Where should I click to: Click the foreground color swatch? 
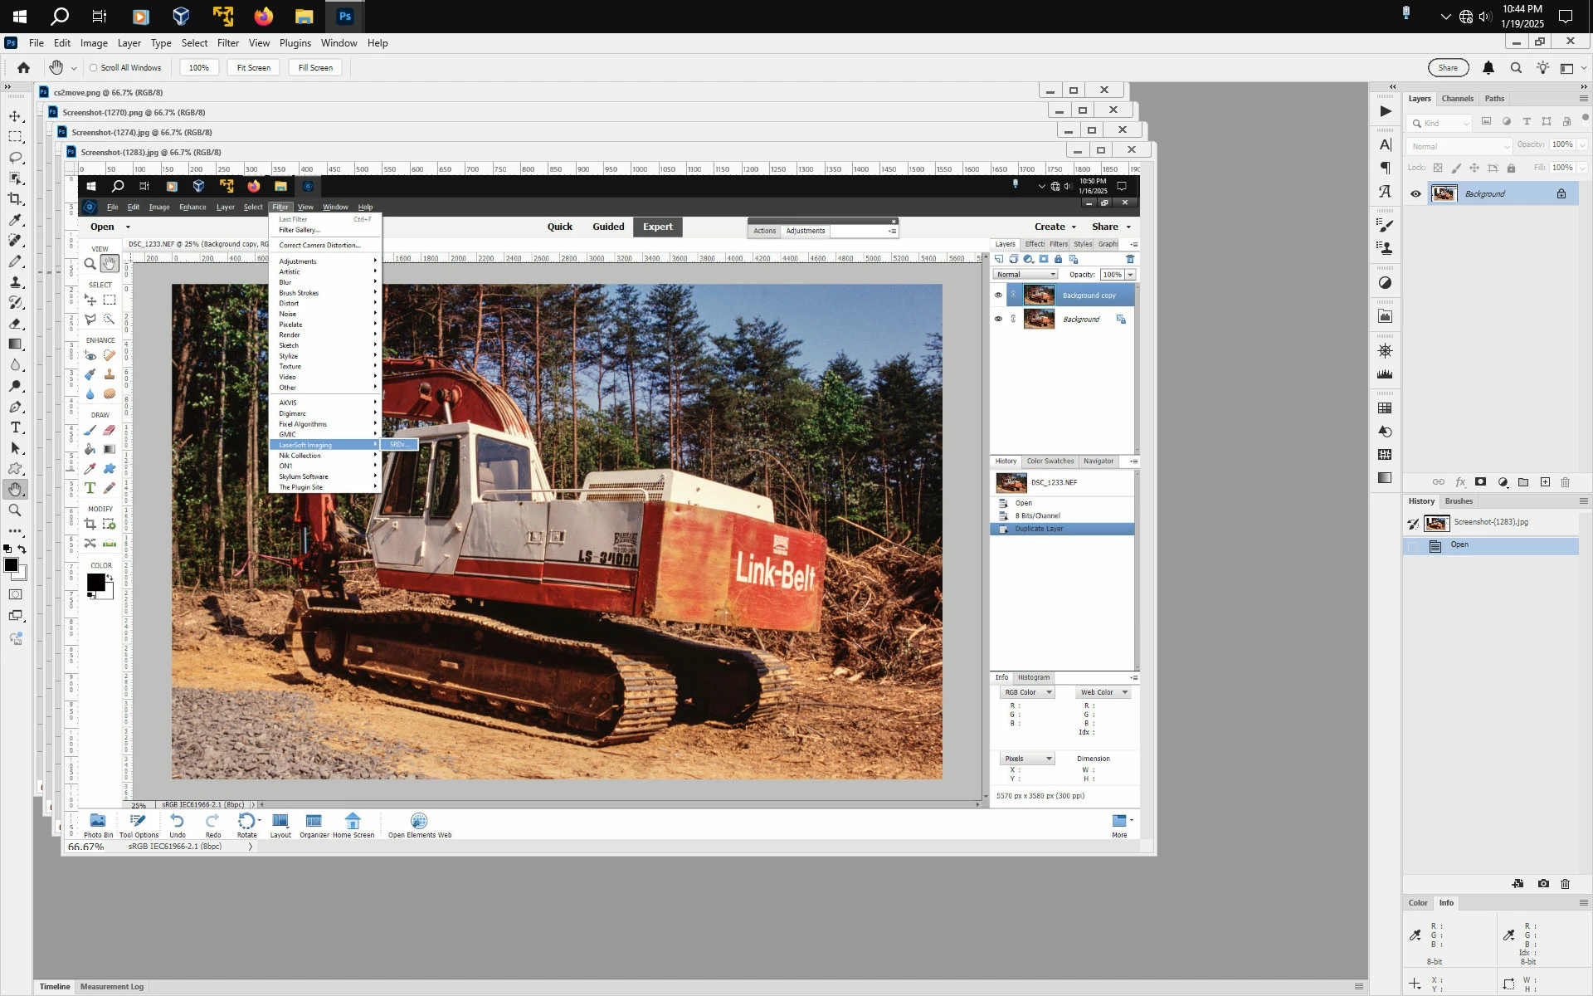coord(11,565)
